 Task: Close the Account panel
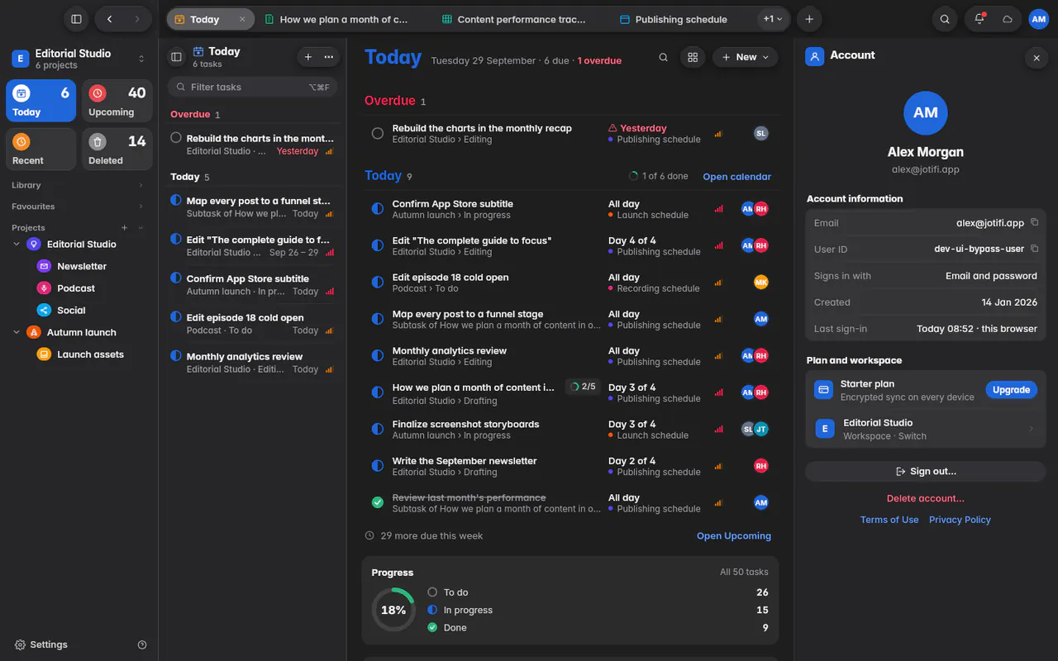[x=1036, y=57]
